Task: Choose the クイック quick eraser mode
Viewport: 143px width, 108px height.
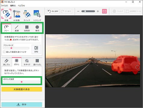Action: click(x=27, y=15)
